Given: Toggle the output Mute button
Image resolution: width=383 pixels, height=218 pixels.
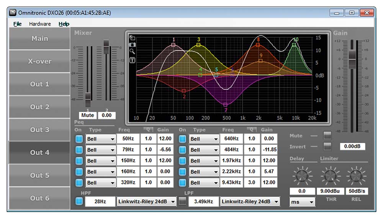Looking at the screenshot, I should pos(327,135).
